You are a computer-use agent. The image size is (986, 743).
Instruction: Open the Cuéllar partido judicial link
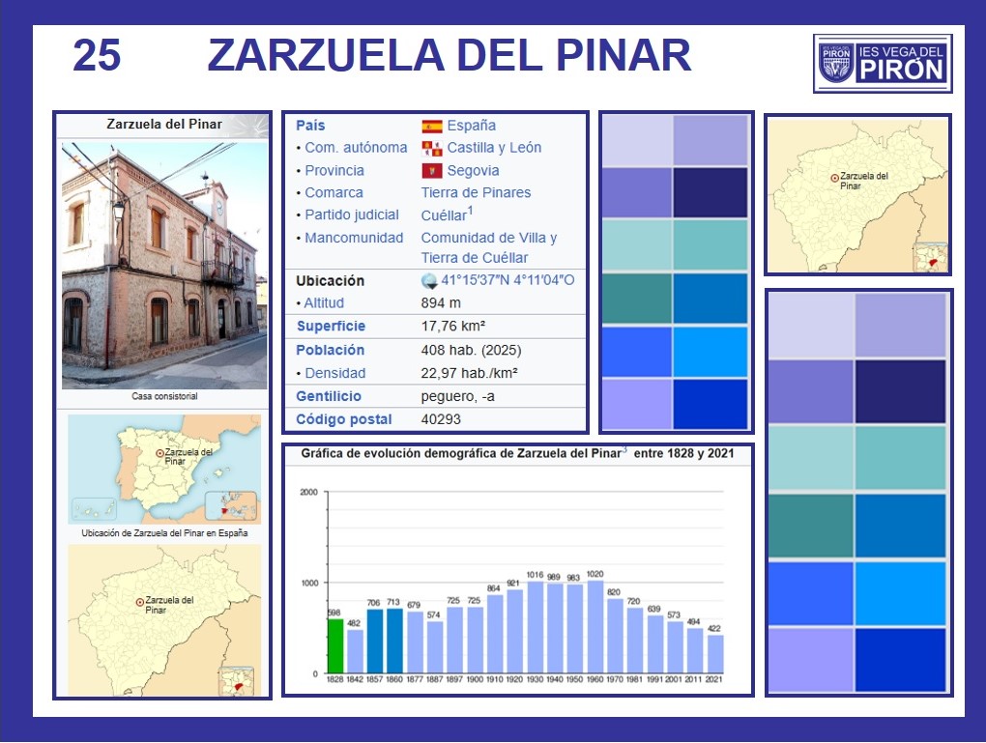click(x=443, y=215)
